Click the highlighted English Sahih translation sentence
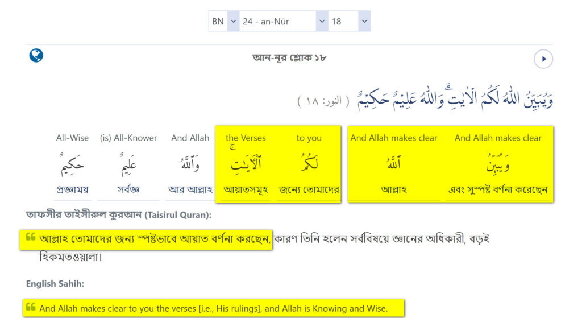This screenshot has height=318, width=582. pos(214,308)
